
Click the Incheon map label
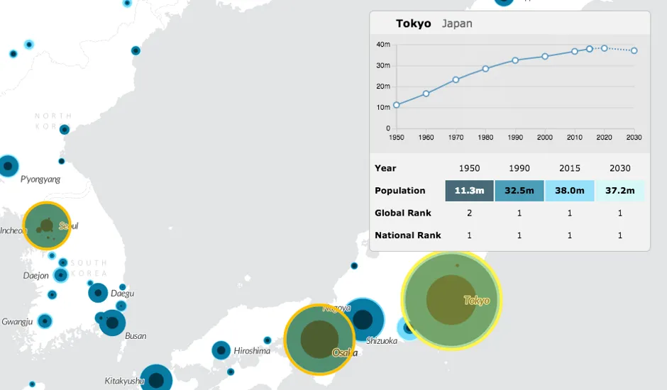(12, 230)
